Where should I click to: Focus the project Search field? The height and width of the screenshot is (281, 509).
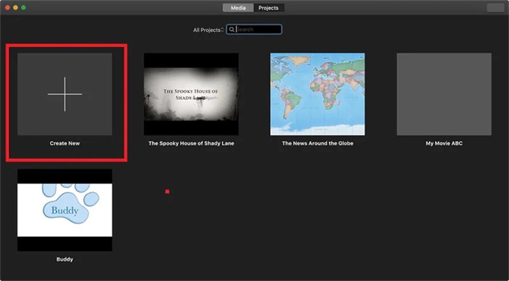[258, 29]
